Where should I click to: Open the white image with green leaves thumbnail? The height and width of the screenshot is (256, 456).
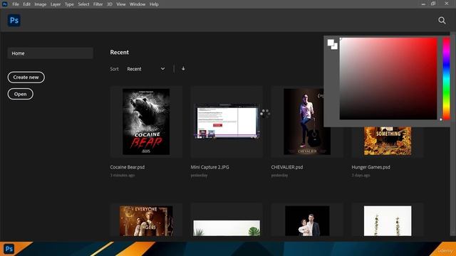[227, 228]
